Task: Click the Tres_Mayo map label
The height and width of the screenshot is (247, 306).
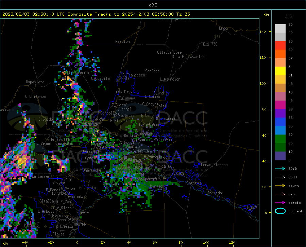Action: [123, 91]
